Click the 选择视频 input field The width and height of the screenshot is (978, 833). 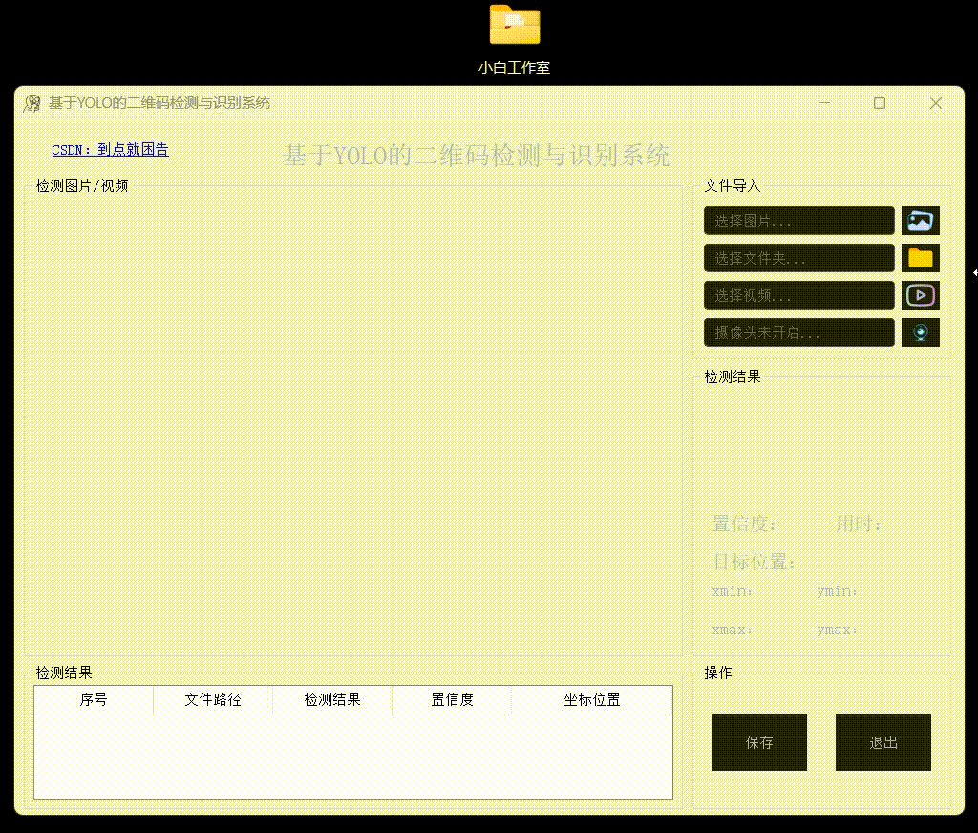[x=798, y=294]
